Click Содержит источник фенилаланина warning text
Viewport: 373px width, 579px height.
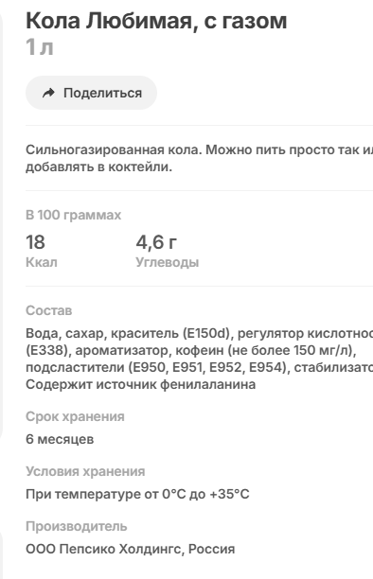pos(140,384)
